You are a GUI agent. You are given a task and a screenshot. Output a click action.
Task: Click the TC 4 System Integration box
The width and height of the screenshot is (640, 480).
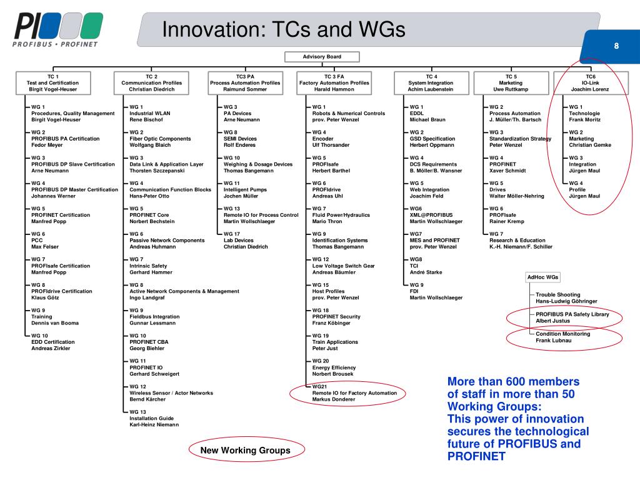(x=431, y=83)
